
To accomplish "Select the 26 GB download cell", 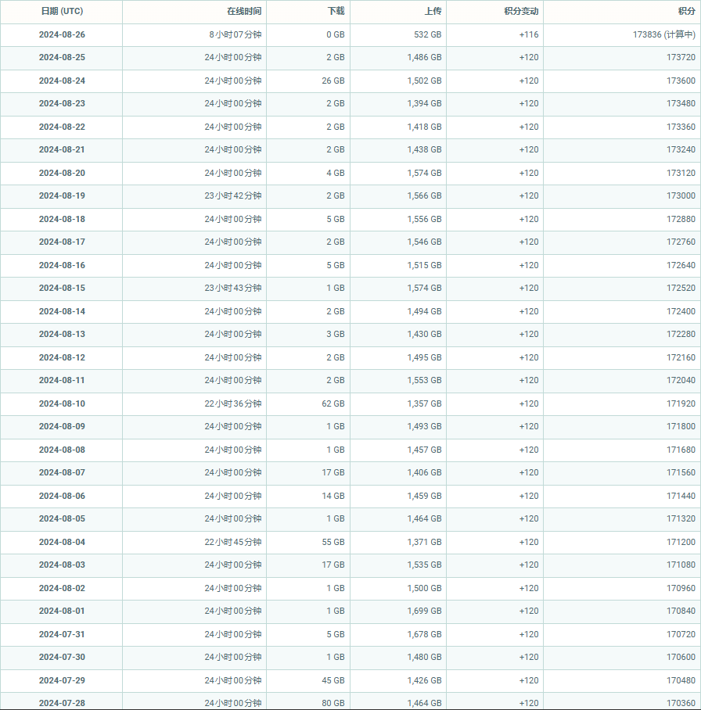I will click(333, 81).
